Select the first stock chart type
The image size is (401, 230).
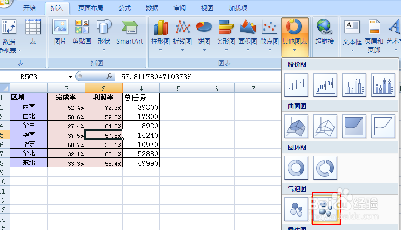297,84
